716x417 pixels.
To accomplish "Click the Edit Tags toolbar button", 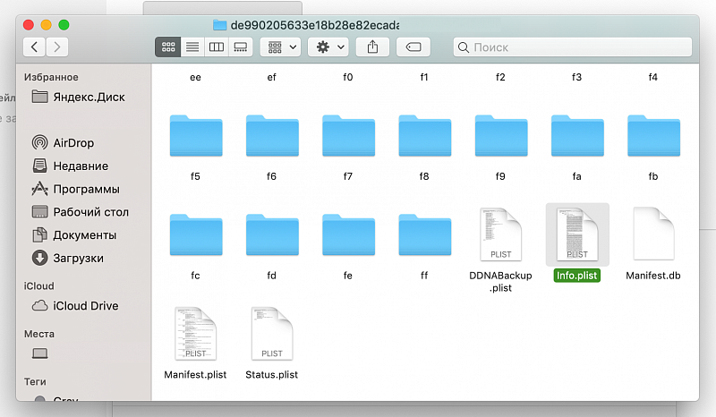I will [x=413, y=47].
